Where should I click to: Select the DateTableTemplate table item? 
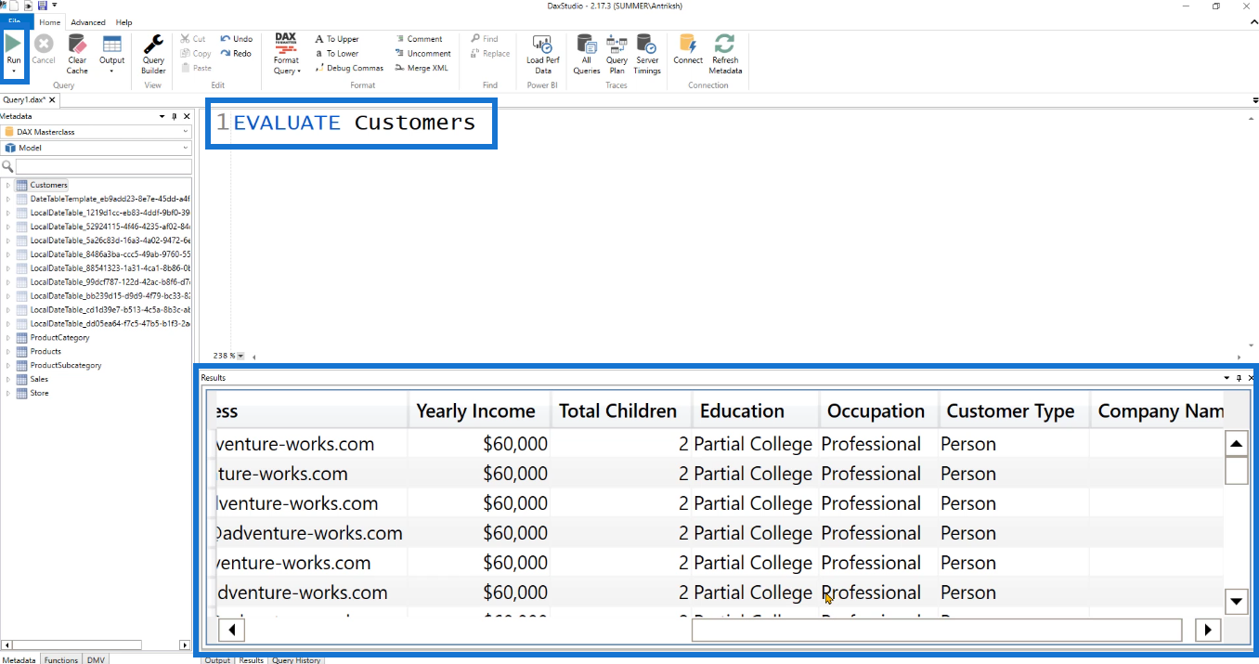click(x=110, y=199)
